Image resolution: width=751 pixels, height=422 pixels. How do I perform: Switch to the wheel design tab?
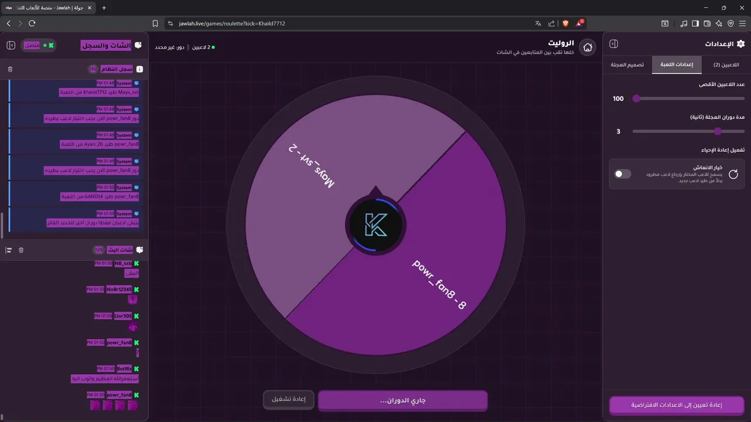pos(627,64)
